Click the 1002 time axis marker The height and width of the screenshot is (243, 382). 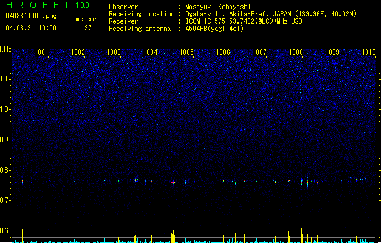point(78,52)
